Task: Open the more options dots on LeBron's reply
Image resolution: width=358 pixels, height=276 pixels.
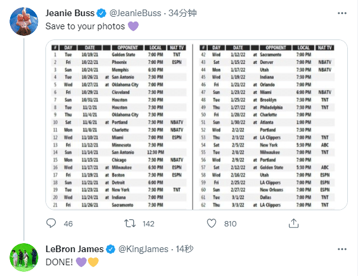Action: click(x=342, y=249)
